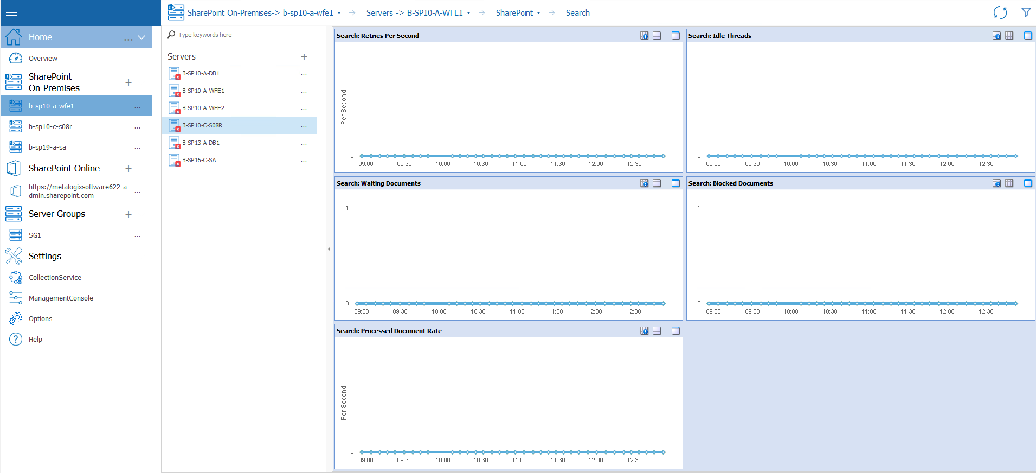The image size is (1036, 473).
Task: Open the filter funnel icon
Action: [x=1026, y=12]
